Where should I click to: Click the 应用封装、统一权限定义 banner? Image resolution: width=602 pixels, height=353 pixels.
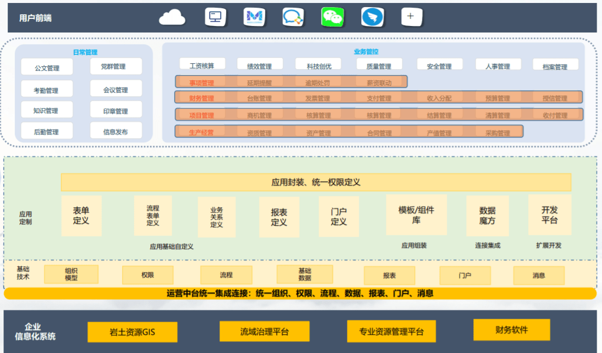click(x=316, y=182)
